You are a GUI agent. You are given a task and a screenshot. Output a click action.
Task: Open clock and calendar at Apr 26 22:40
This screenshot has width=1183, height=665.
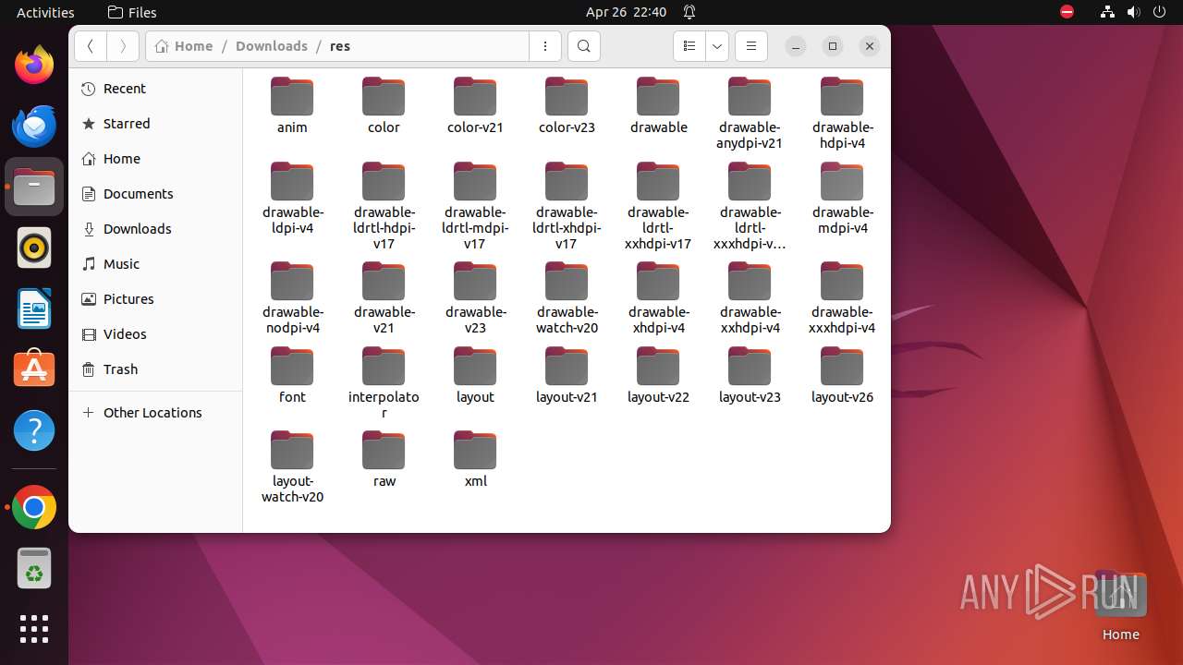pyautogui.click(x=626, y=12)
